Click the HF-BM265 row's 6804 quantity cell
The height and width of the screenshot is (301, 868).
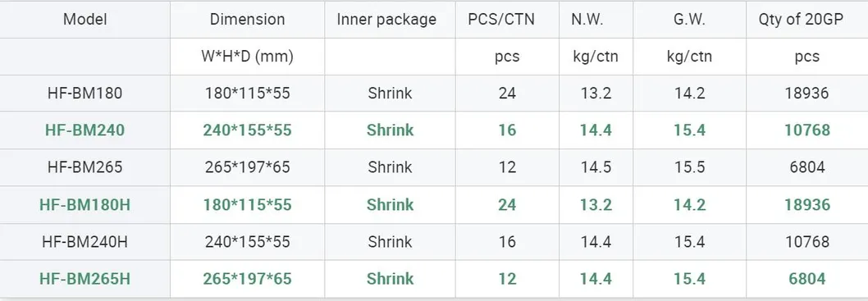[807, 167]
